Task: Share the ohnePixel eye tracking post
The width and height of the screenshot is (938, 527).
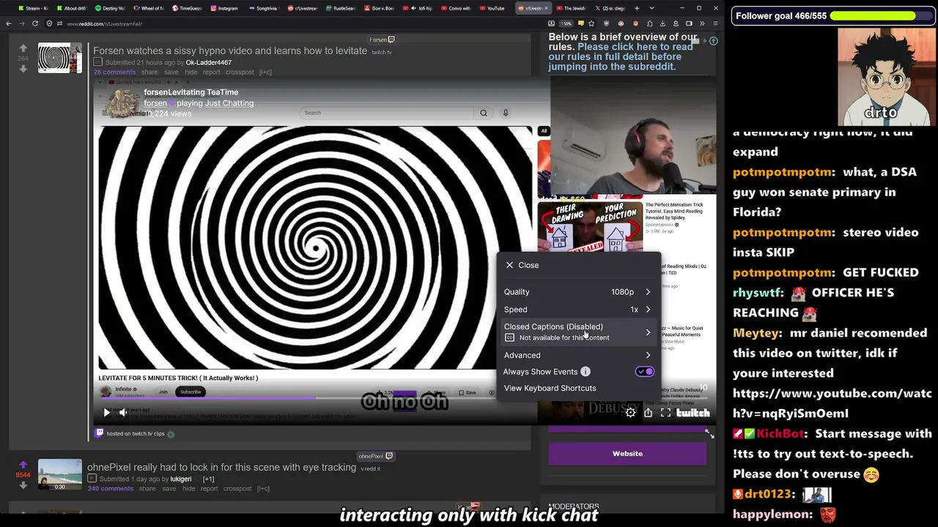Action: (147, 489)
